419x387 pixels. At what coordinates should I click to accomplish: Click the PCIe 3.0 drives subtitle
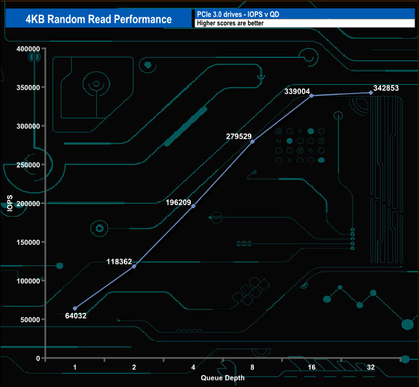pos(238,14)
